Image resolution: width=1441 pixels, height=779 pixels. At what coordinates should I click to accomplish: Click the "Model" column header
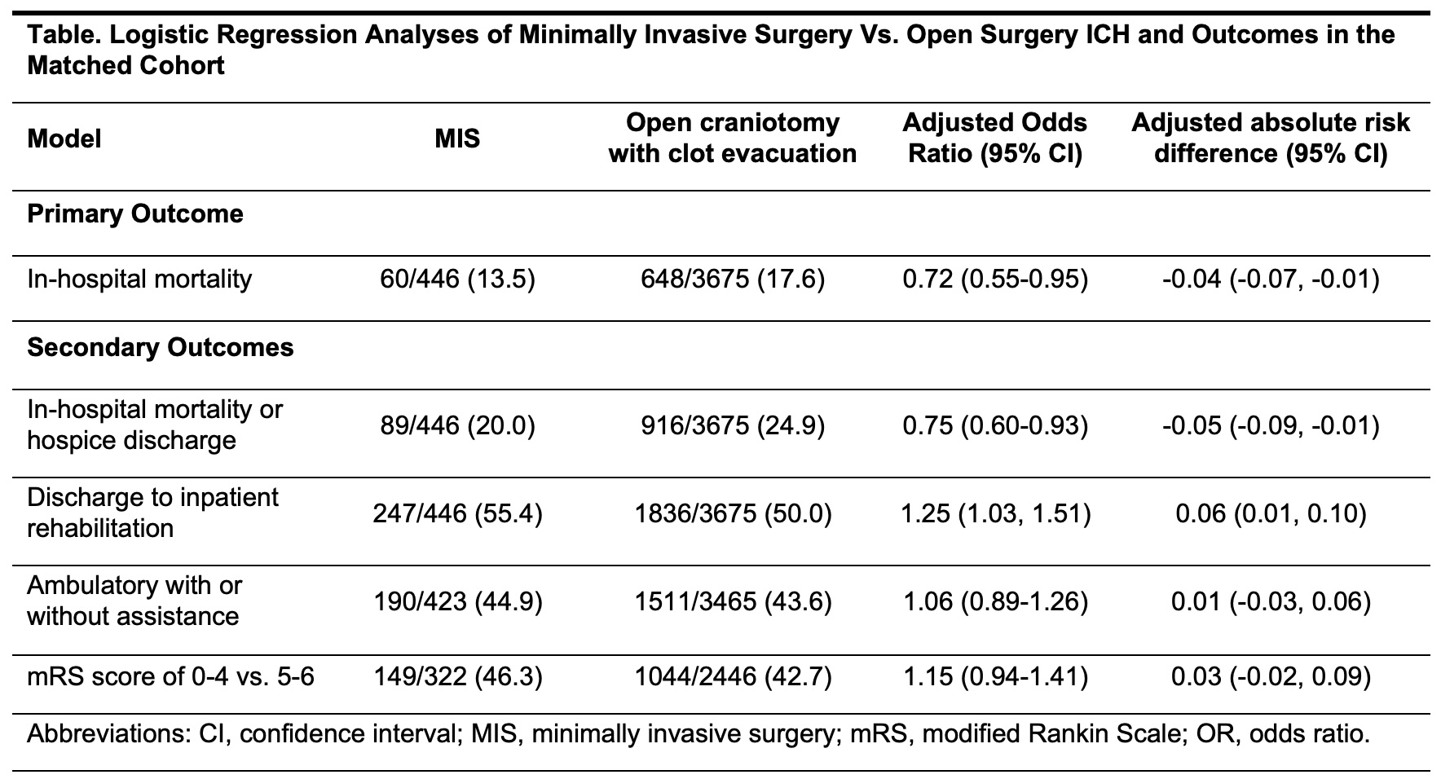click(x=64, y=139)
